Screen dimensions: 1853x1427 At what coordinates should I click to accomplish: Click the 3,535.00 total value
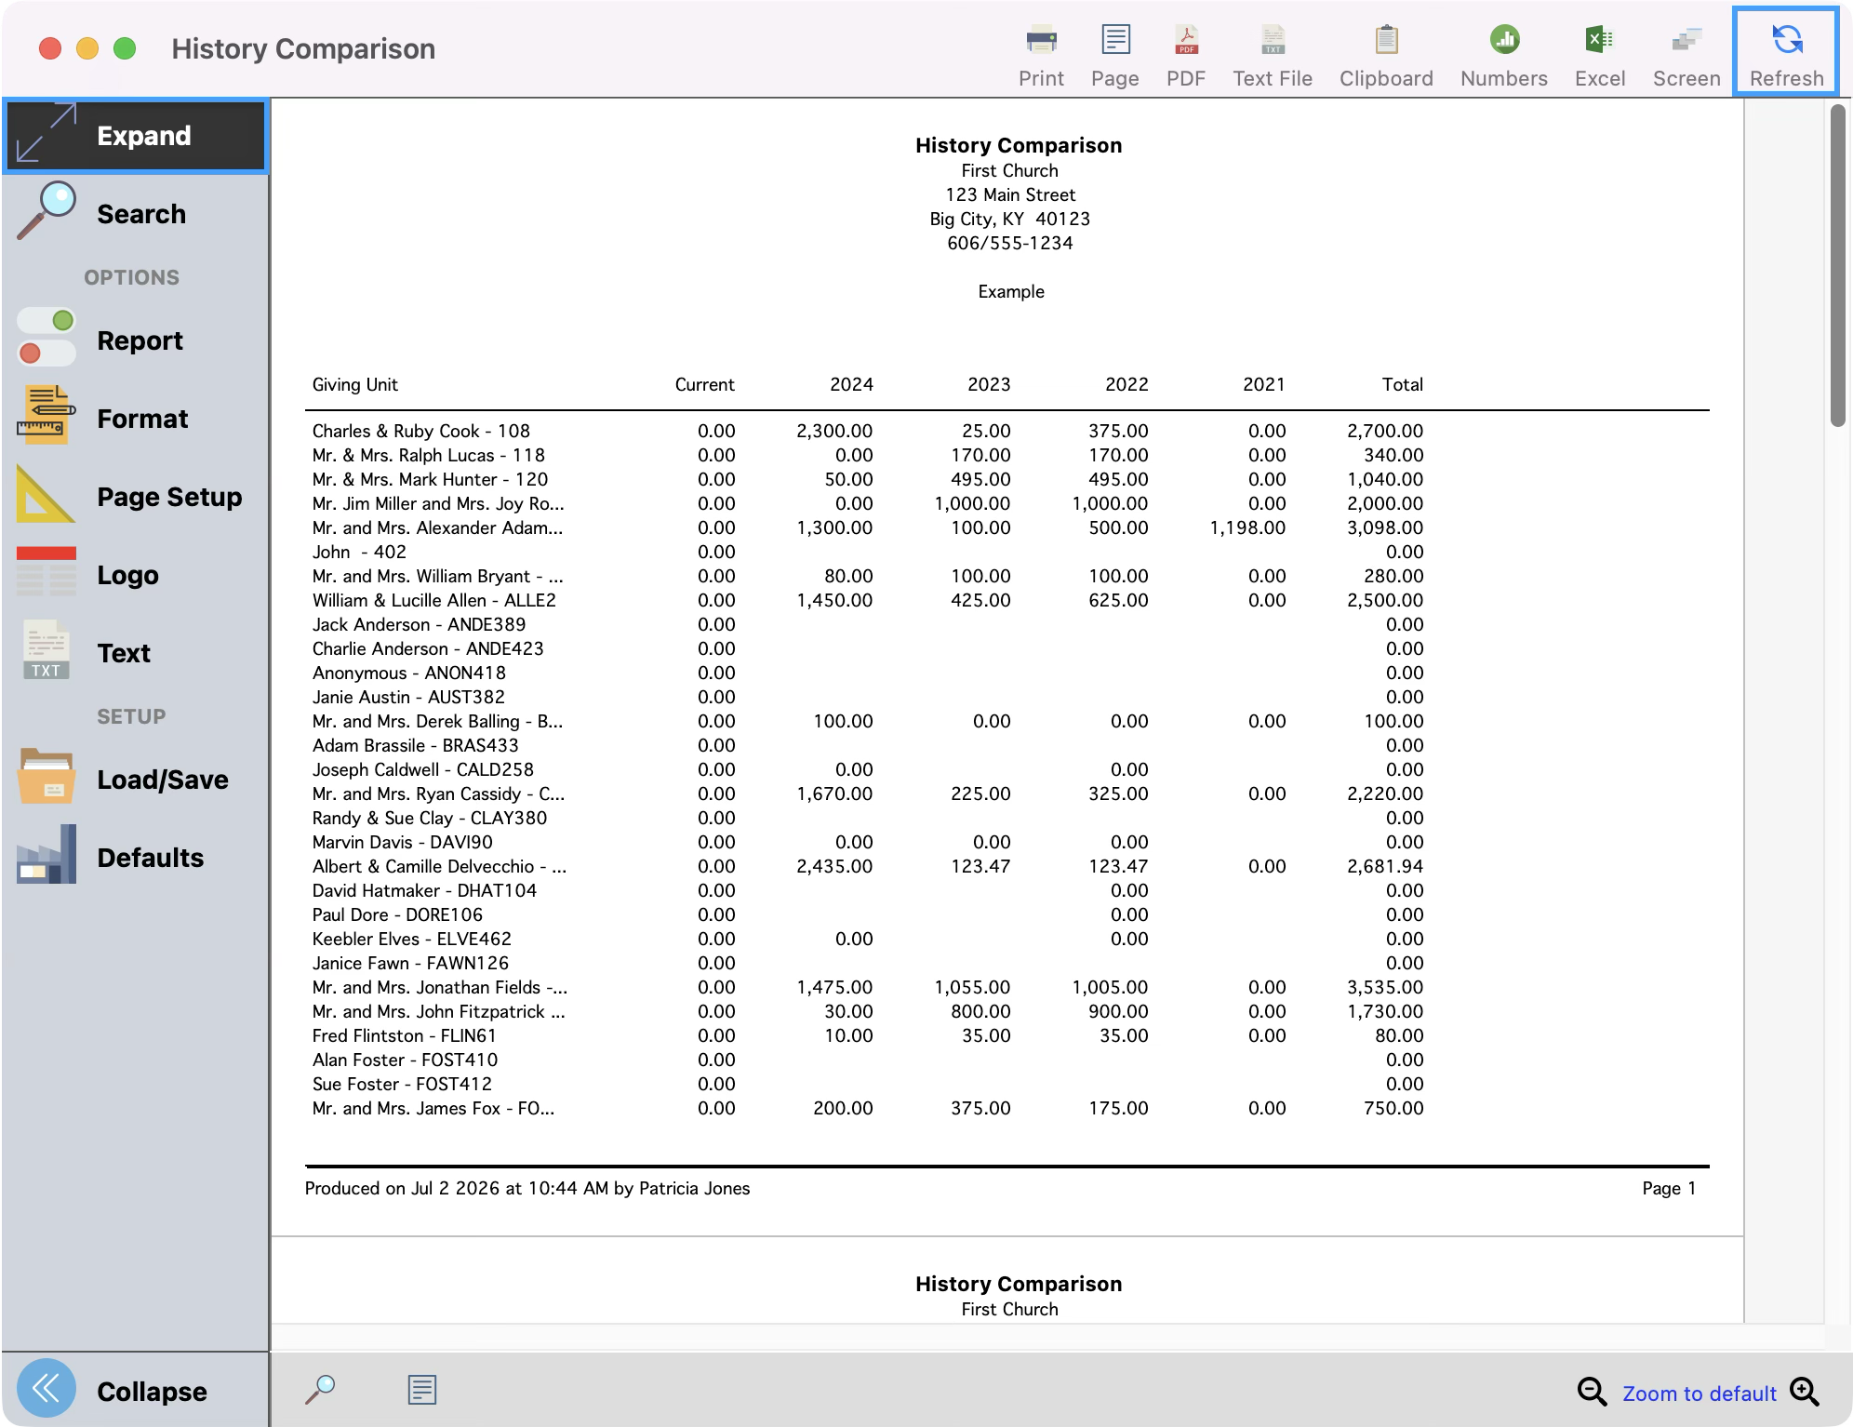coord(1385,988)
